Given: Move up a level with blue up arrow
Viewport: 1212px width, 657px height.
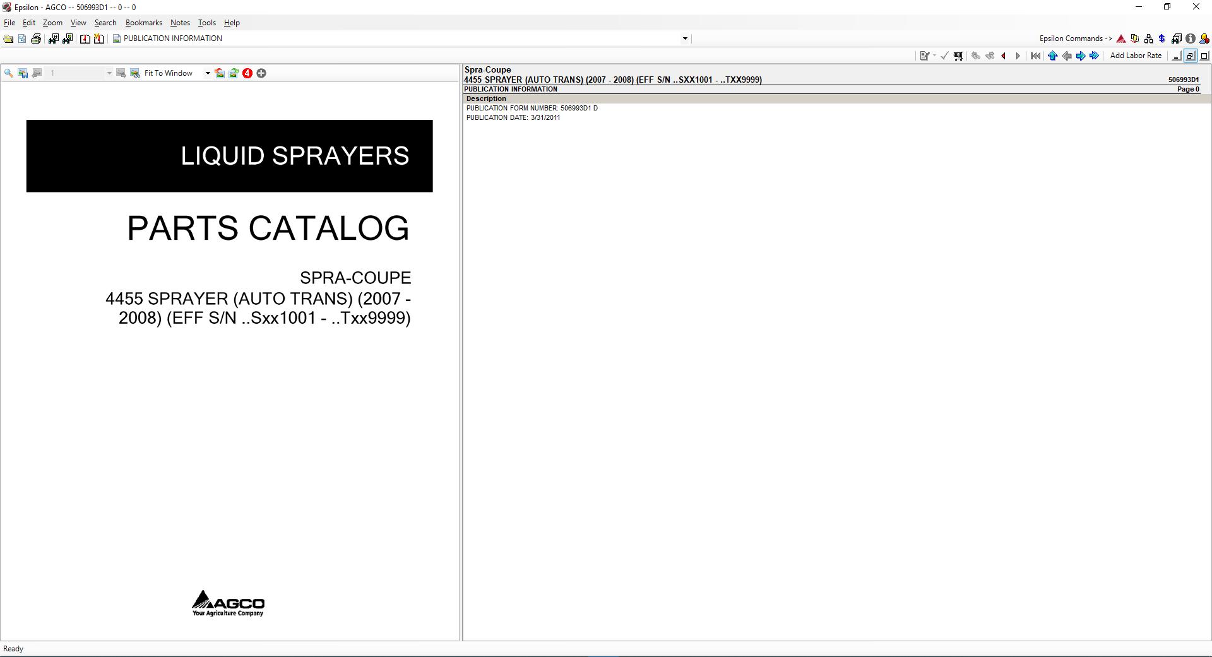Looking at the screenshot, I should click(1053, 56).
